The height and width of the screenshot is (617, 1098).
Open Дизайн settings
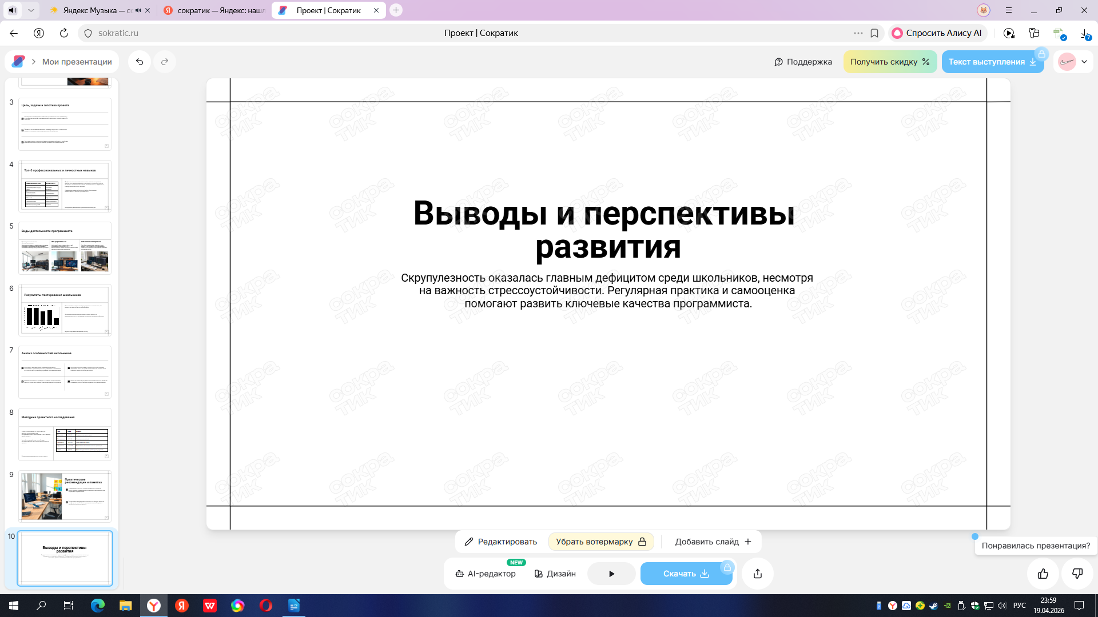[555, 574]
